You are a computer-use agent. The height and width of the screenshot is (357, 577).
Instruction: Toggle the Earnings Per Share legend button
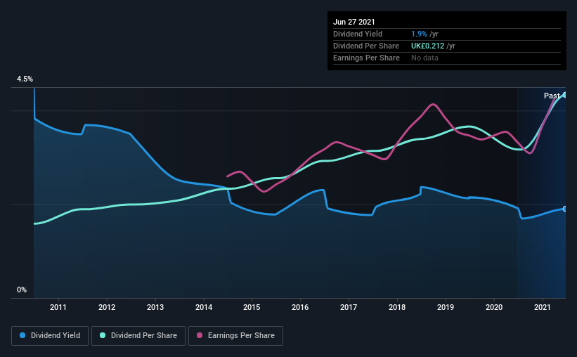tap(235, 336)
